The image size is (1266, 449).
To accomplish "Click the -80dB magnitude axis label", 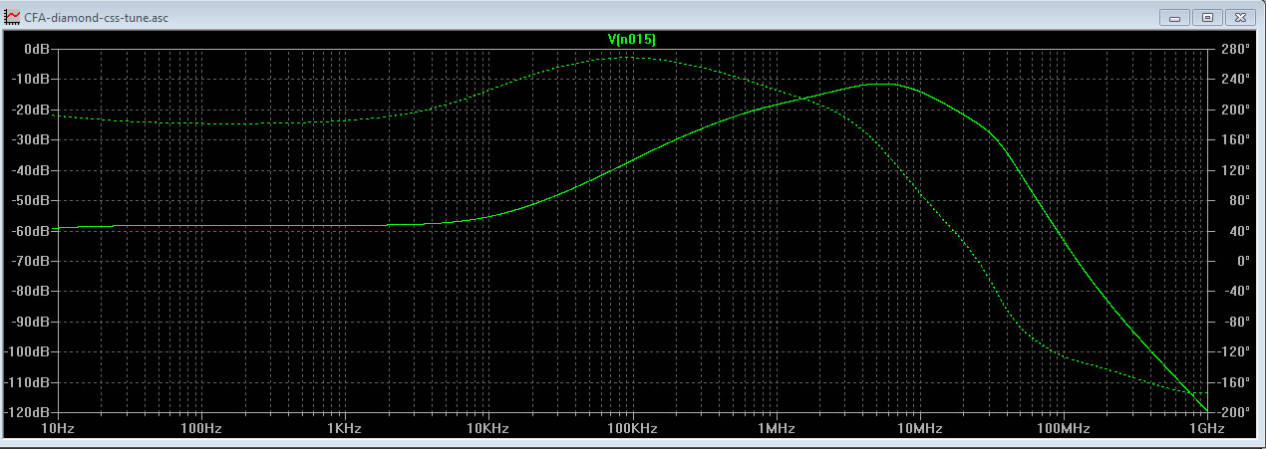I will coord(30,292).
